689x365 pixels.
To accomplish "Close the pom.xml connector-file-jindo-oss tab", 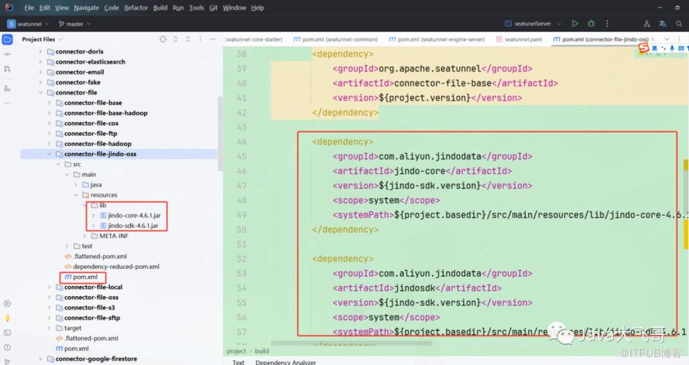I will [655, 39].
